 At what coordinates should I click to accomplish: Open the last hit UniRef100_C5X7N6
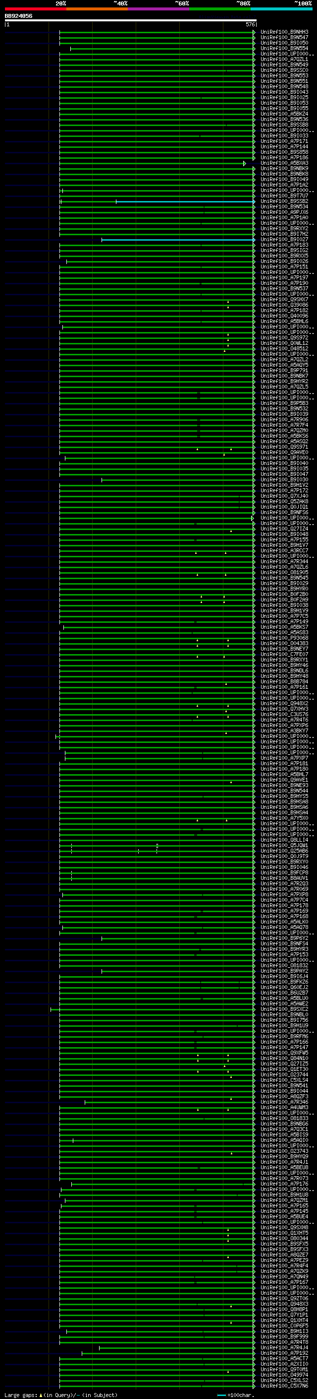coord(284,1386)
